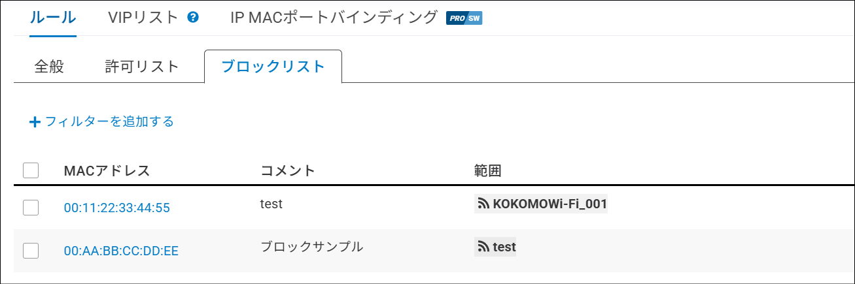This screenshot has width=855, height=284.
Task: Select the checkbox for 00:AA:BB:CC:DD:EE row
Action: 31,250
